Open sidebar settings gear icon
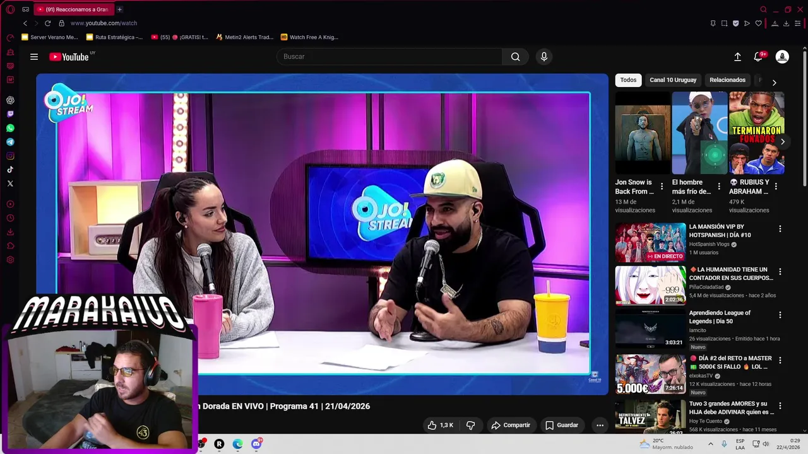The width and height of the screenshot is (808, 454). (10, 260)
